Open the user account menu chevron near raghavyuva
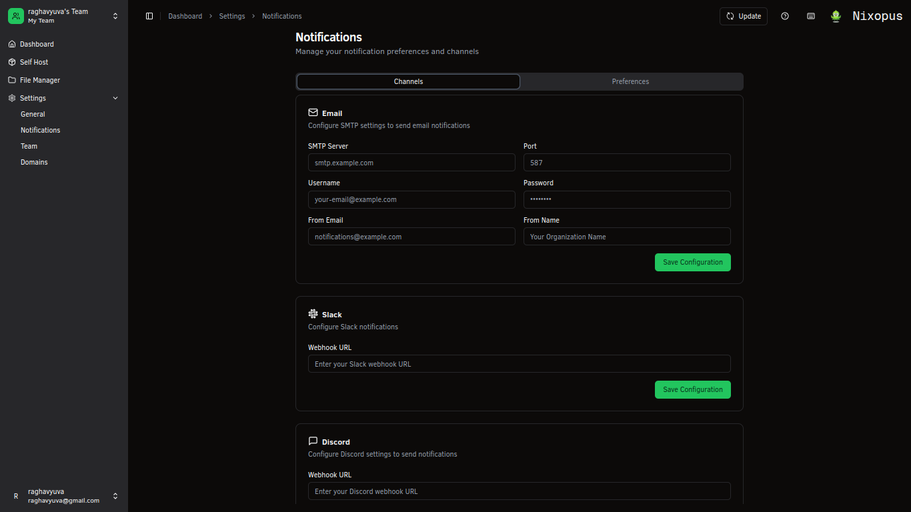Image resolution: width=911 pixels, height=512 pixels. click(x=115, y=496)
